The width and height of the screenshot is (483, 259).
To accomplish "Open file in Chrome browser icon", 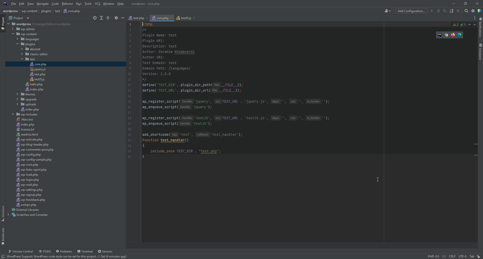I will 446,35.
